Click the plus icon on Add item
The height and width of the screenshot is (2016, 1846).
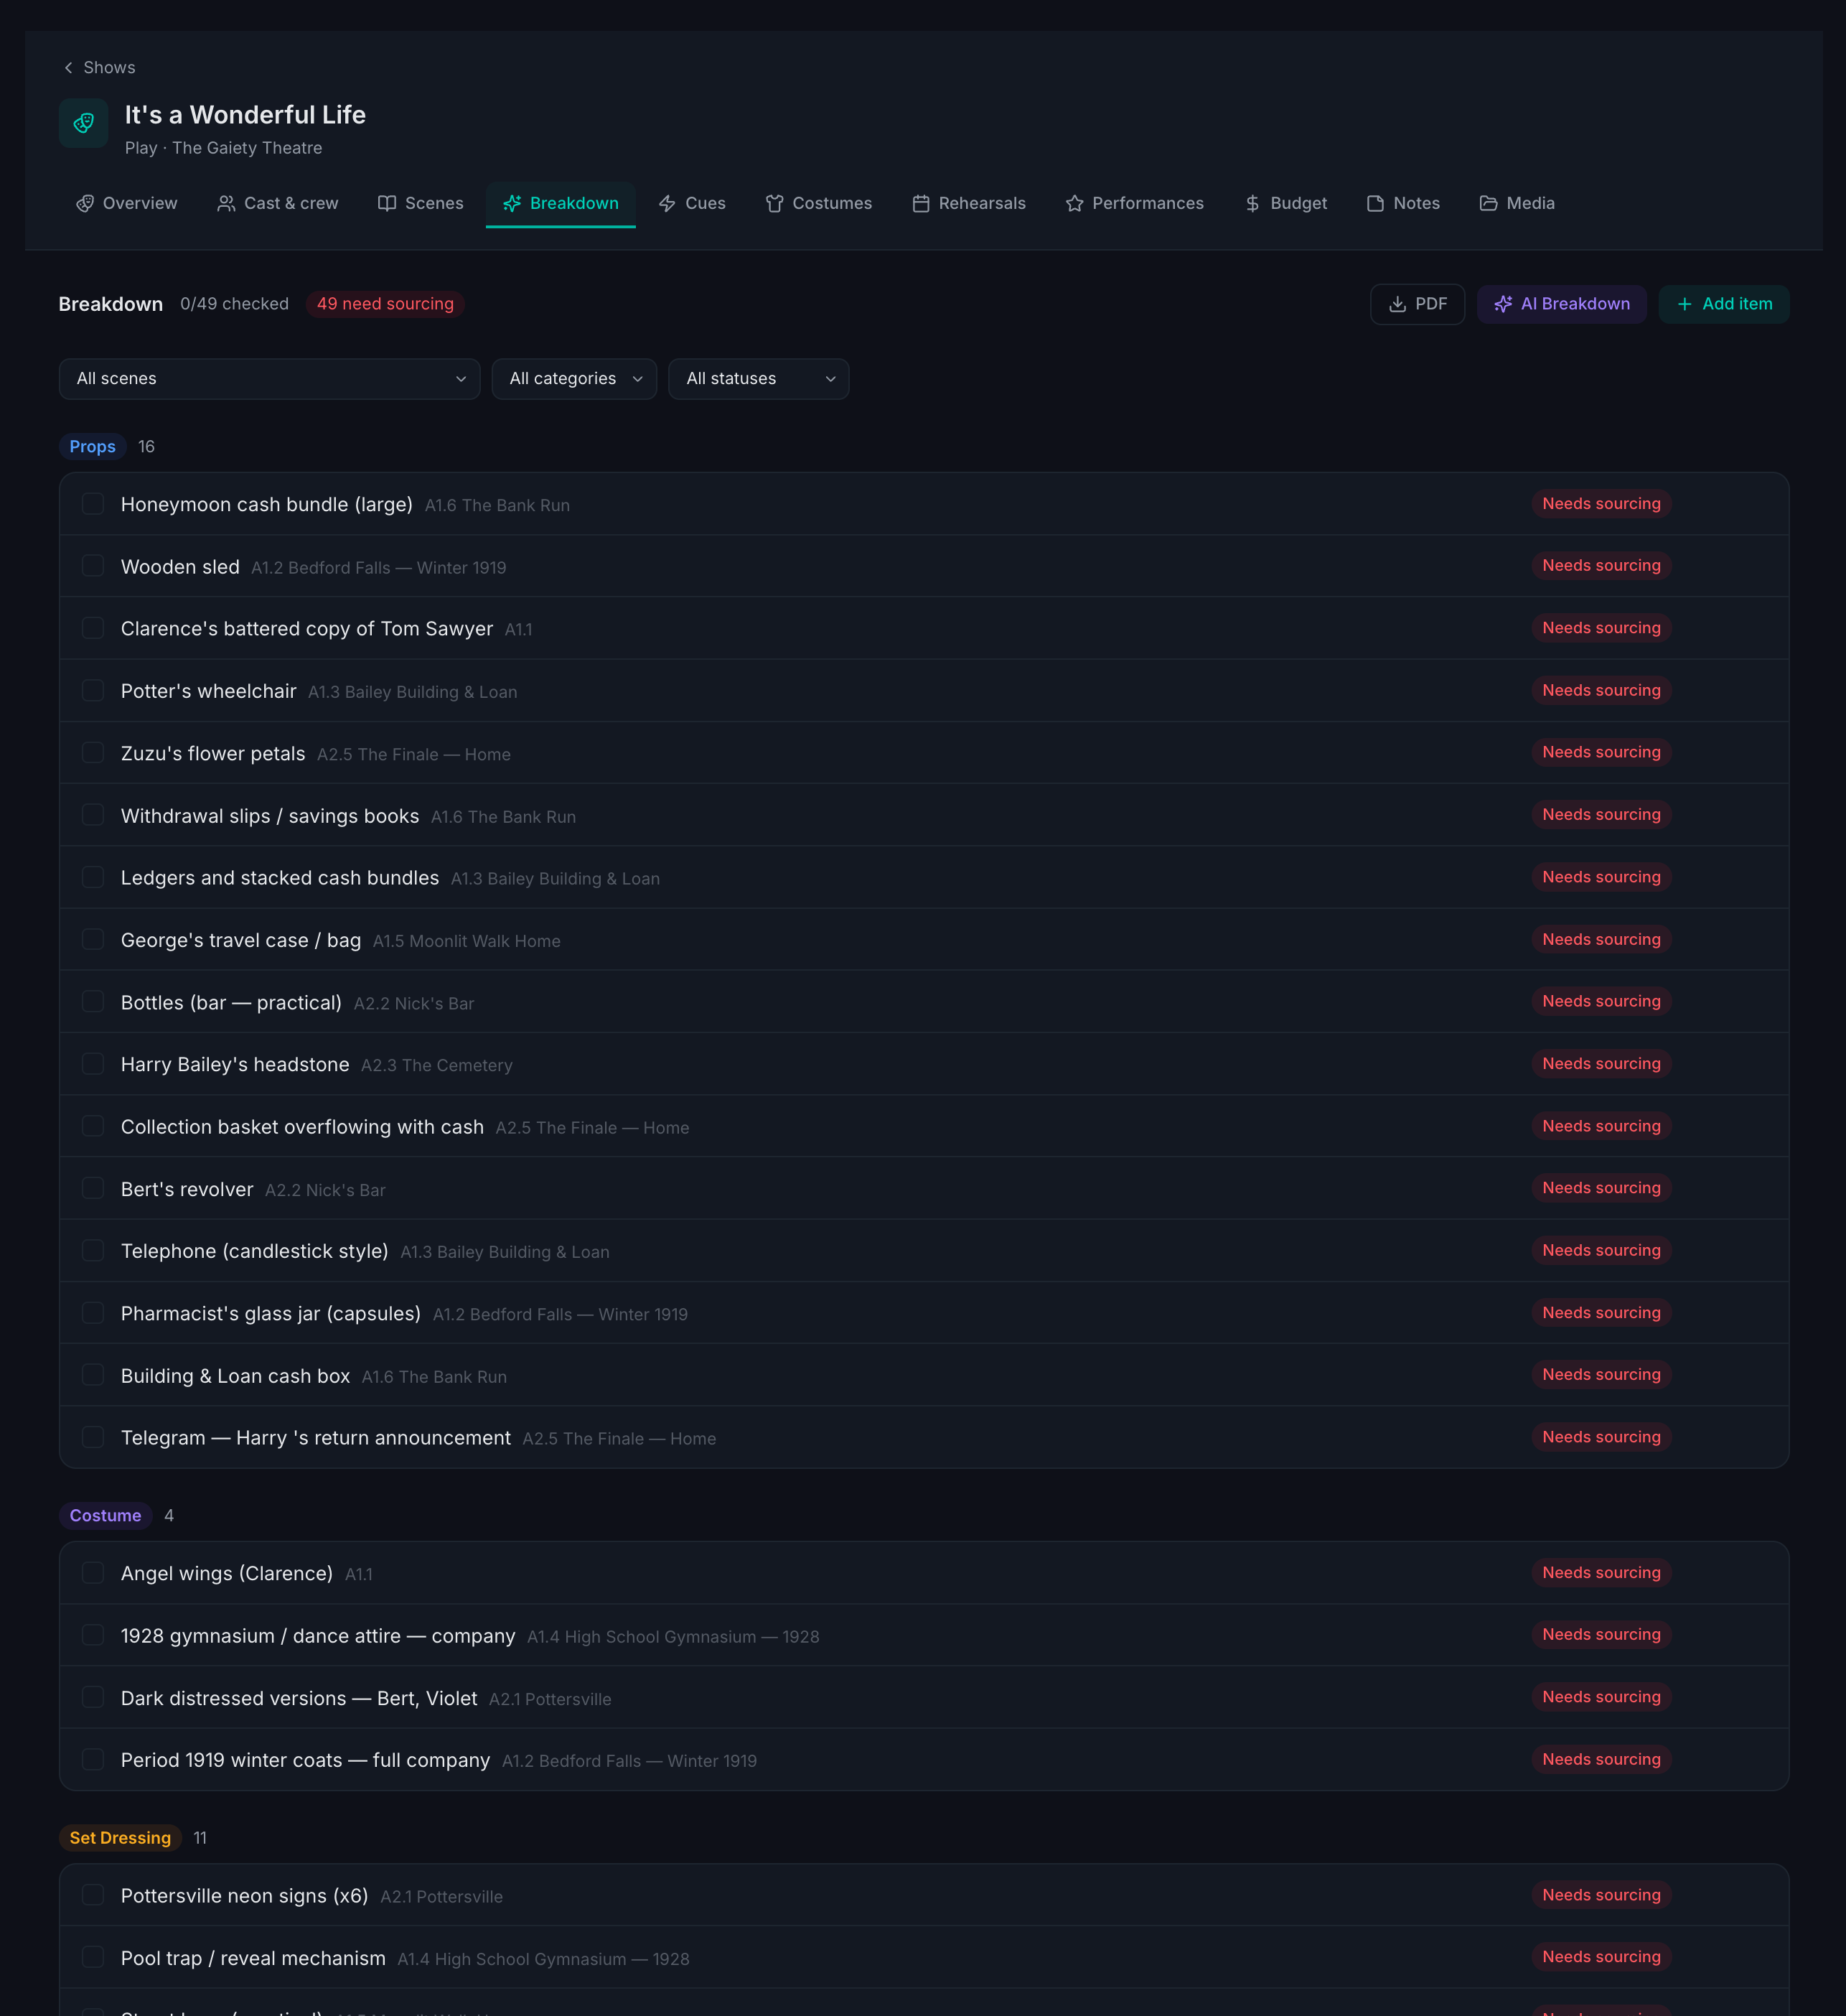click(1684, 304)
